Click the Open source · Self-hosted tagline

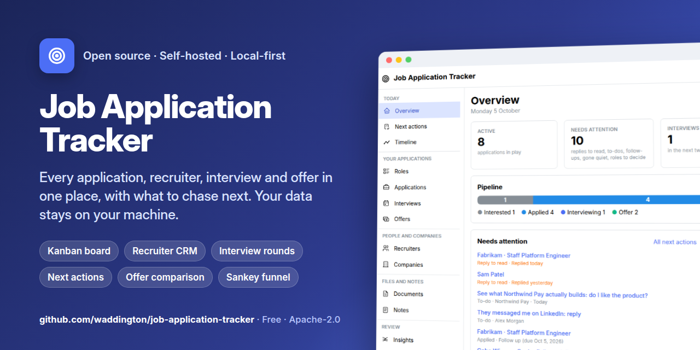click(184, 56)
